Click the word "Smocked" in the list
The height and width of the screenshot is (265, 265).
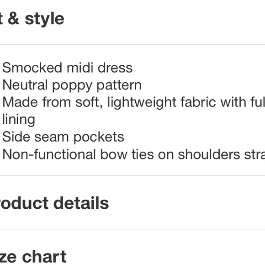point(32,68)
